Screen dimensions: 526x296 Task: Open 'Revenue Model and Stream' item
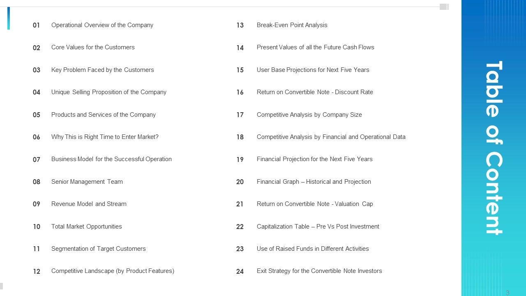click(89, 204)
